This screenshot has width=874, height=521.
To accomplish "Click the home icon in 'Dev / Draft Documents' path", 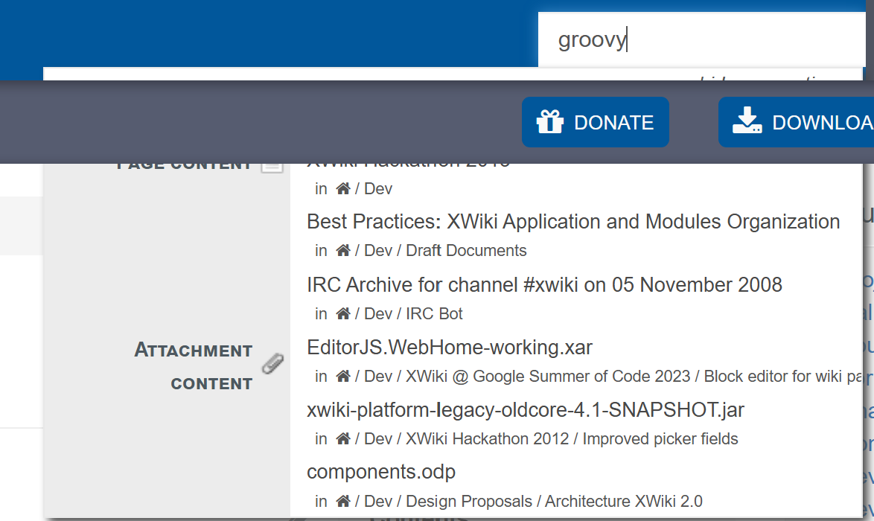I will point(342,251).
